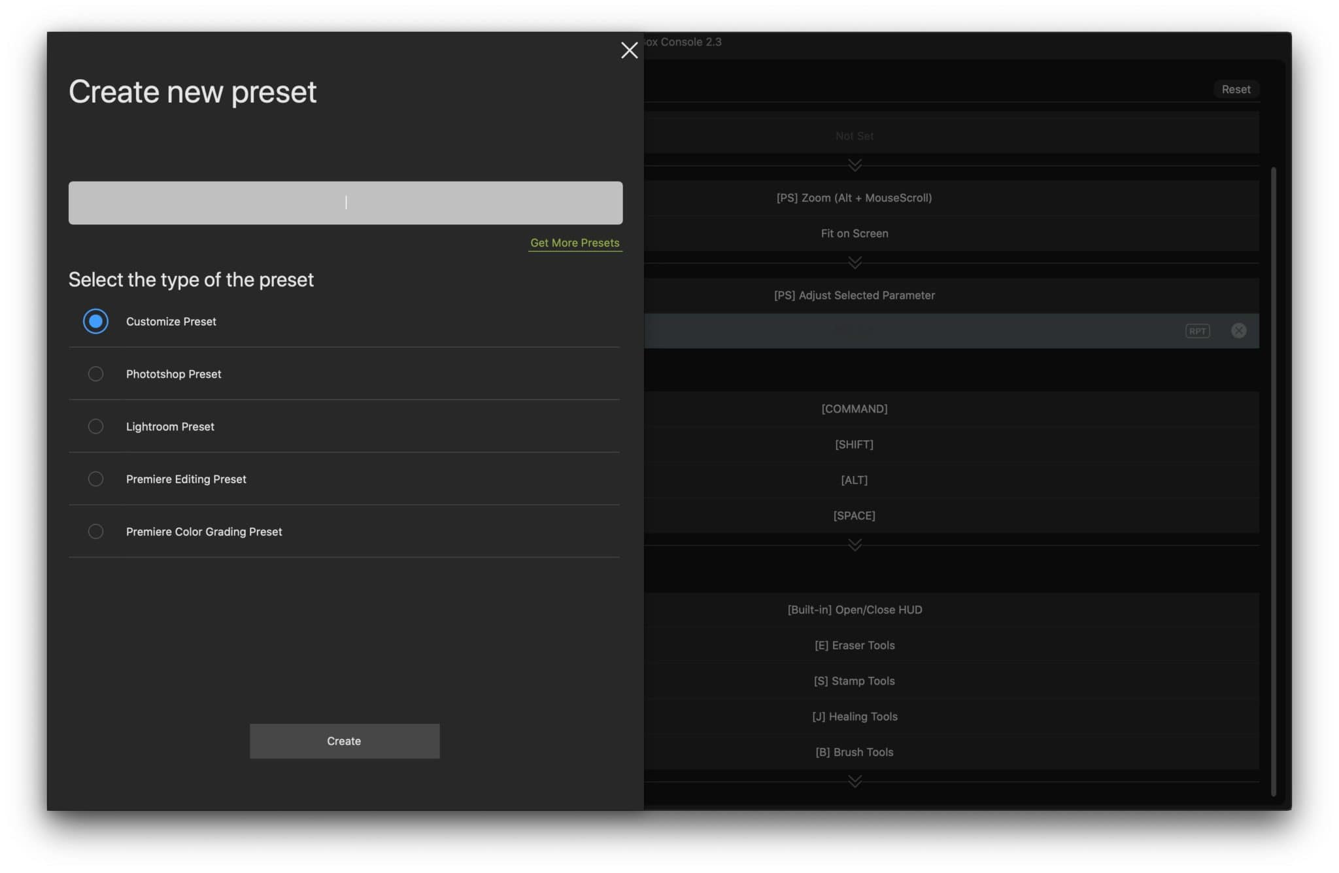Viewport: 1339px width, 873px height.
Task: Select the Fit on Screen entry
Action: click(855, 233)
